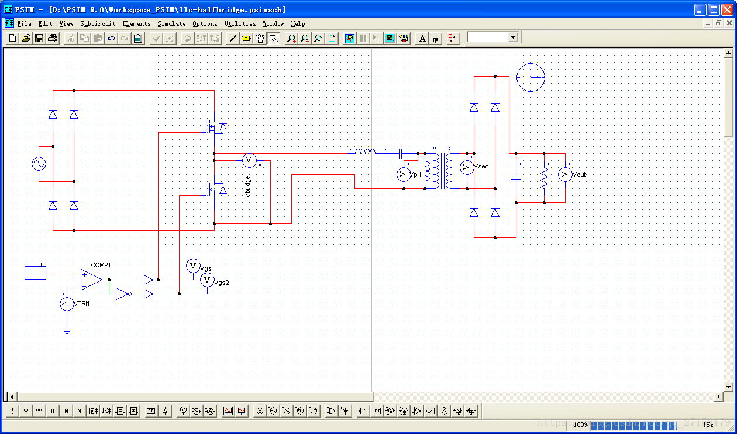
Task: Pick sinusoidal voltage source from bottom toolbar
Action: click(274, 411)
